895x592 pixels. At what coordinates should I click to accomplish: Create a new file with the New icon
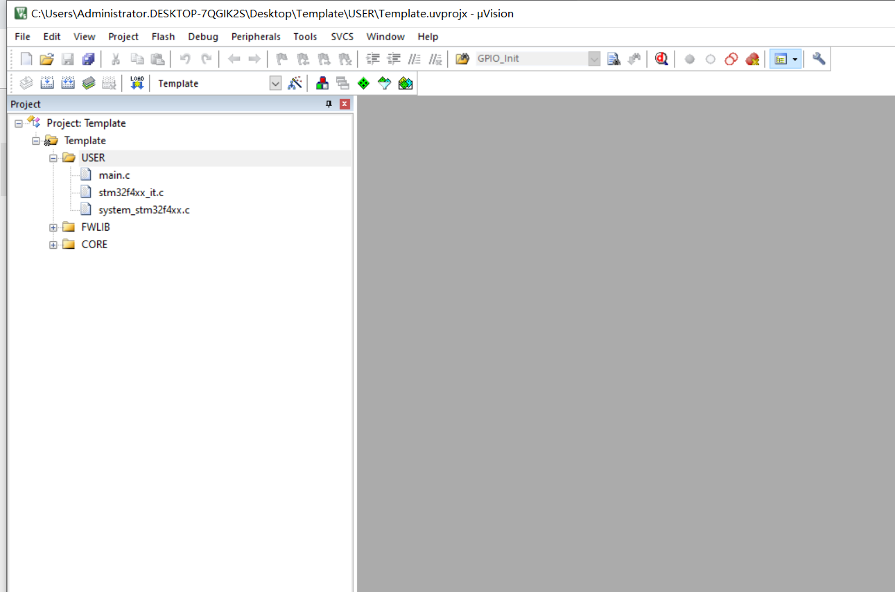click(x=26, y=59)
